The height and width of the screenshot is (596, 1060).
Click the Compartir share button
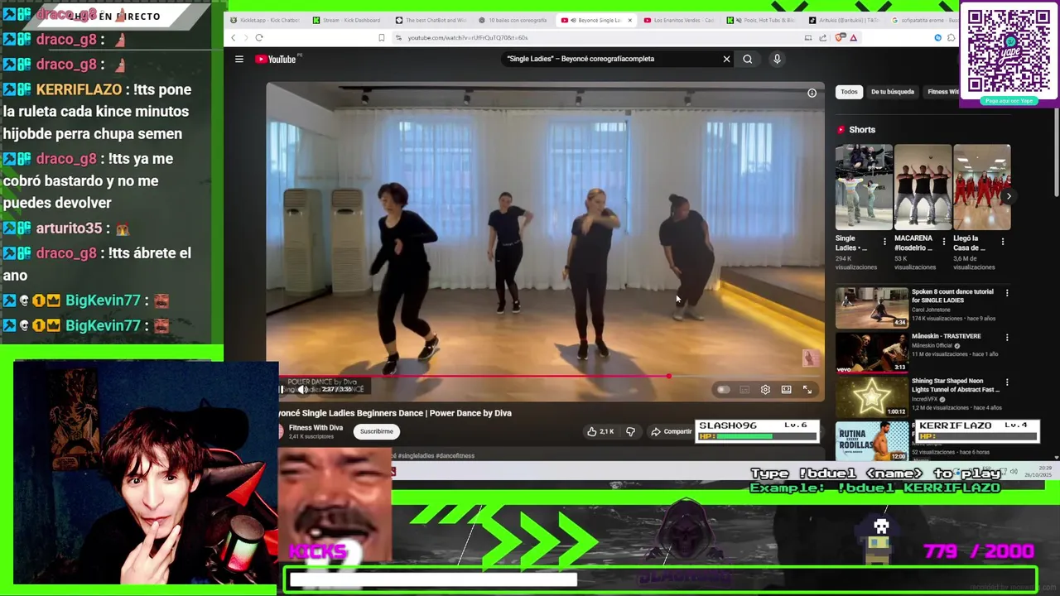[x=671, y=431]
